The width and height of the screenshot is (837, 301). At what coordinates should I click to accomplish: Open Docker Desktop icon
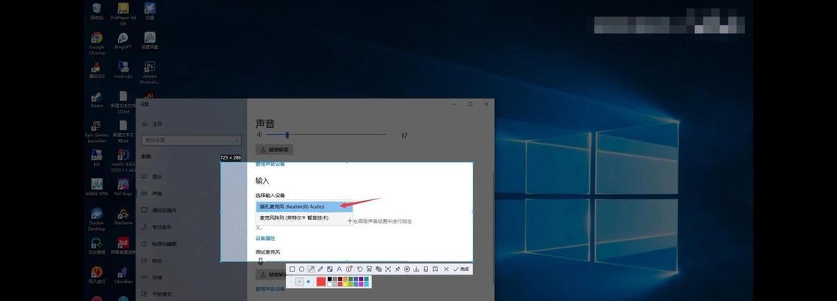tap(96, 219)
